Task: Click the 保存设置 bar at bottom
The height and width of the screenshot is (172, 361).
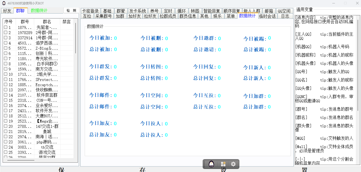Action: 180,169
